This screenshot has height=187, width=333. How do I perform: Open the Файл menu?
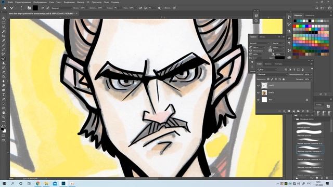pyautogui.click(x=10, y=2)
